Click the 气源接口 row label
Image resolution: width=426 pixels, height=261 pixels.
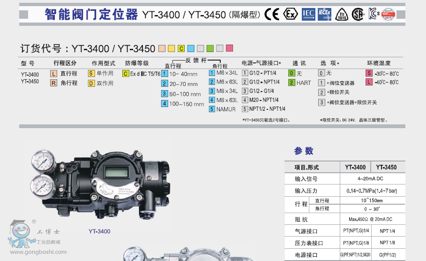306,231
